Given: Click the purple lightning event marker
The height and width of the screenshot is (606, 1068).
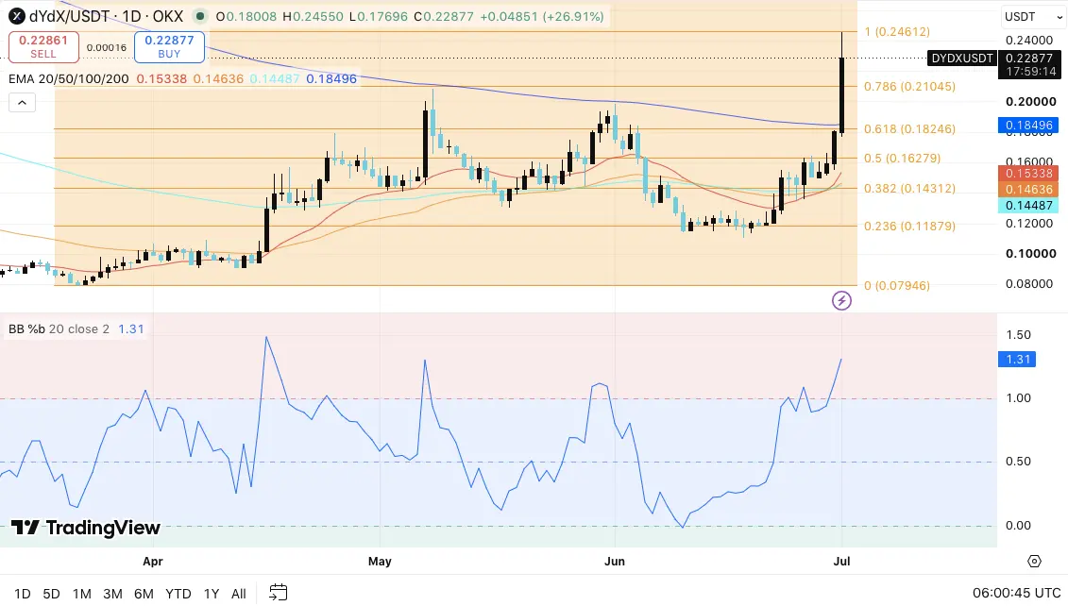Looking at the screenshot, I should point(842,300).
